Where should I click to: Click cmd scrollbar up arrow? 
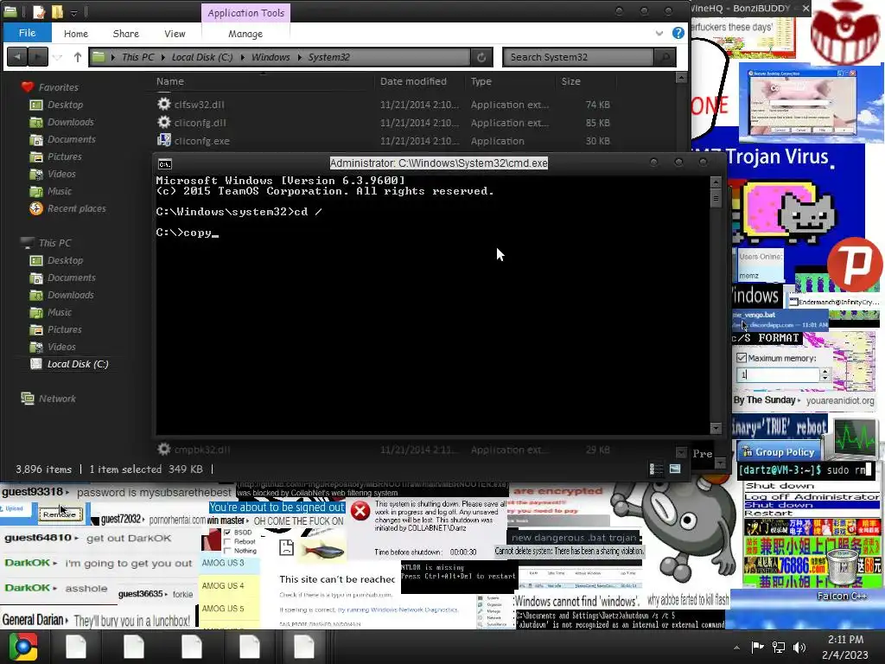[716, 182]
